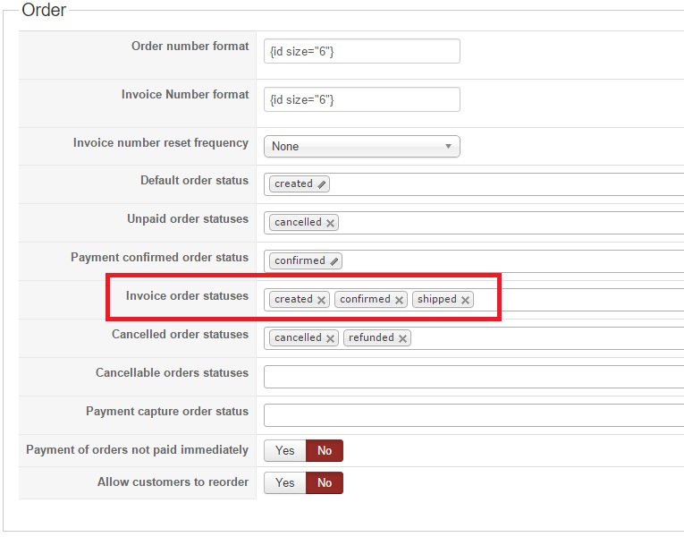Screen dimensions: 684x537
Task: Select No for Allow customers to reorder
Action: (x=325, y=482)
